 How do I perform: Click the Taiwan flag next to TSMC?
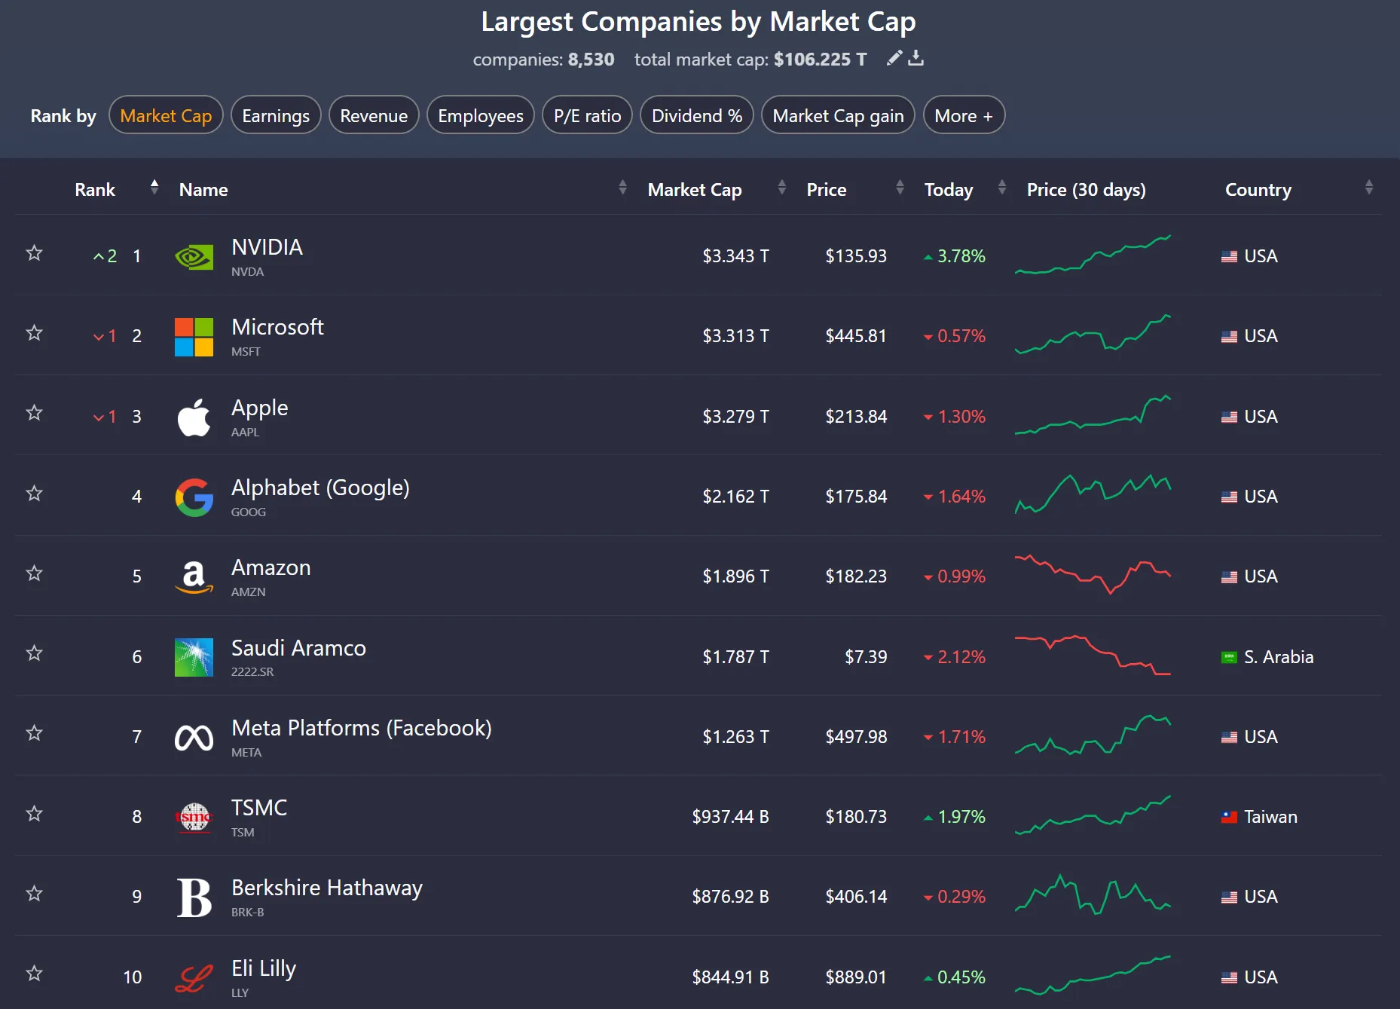1229,817
